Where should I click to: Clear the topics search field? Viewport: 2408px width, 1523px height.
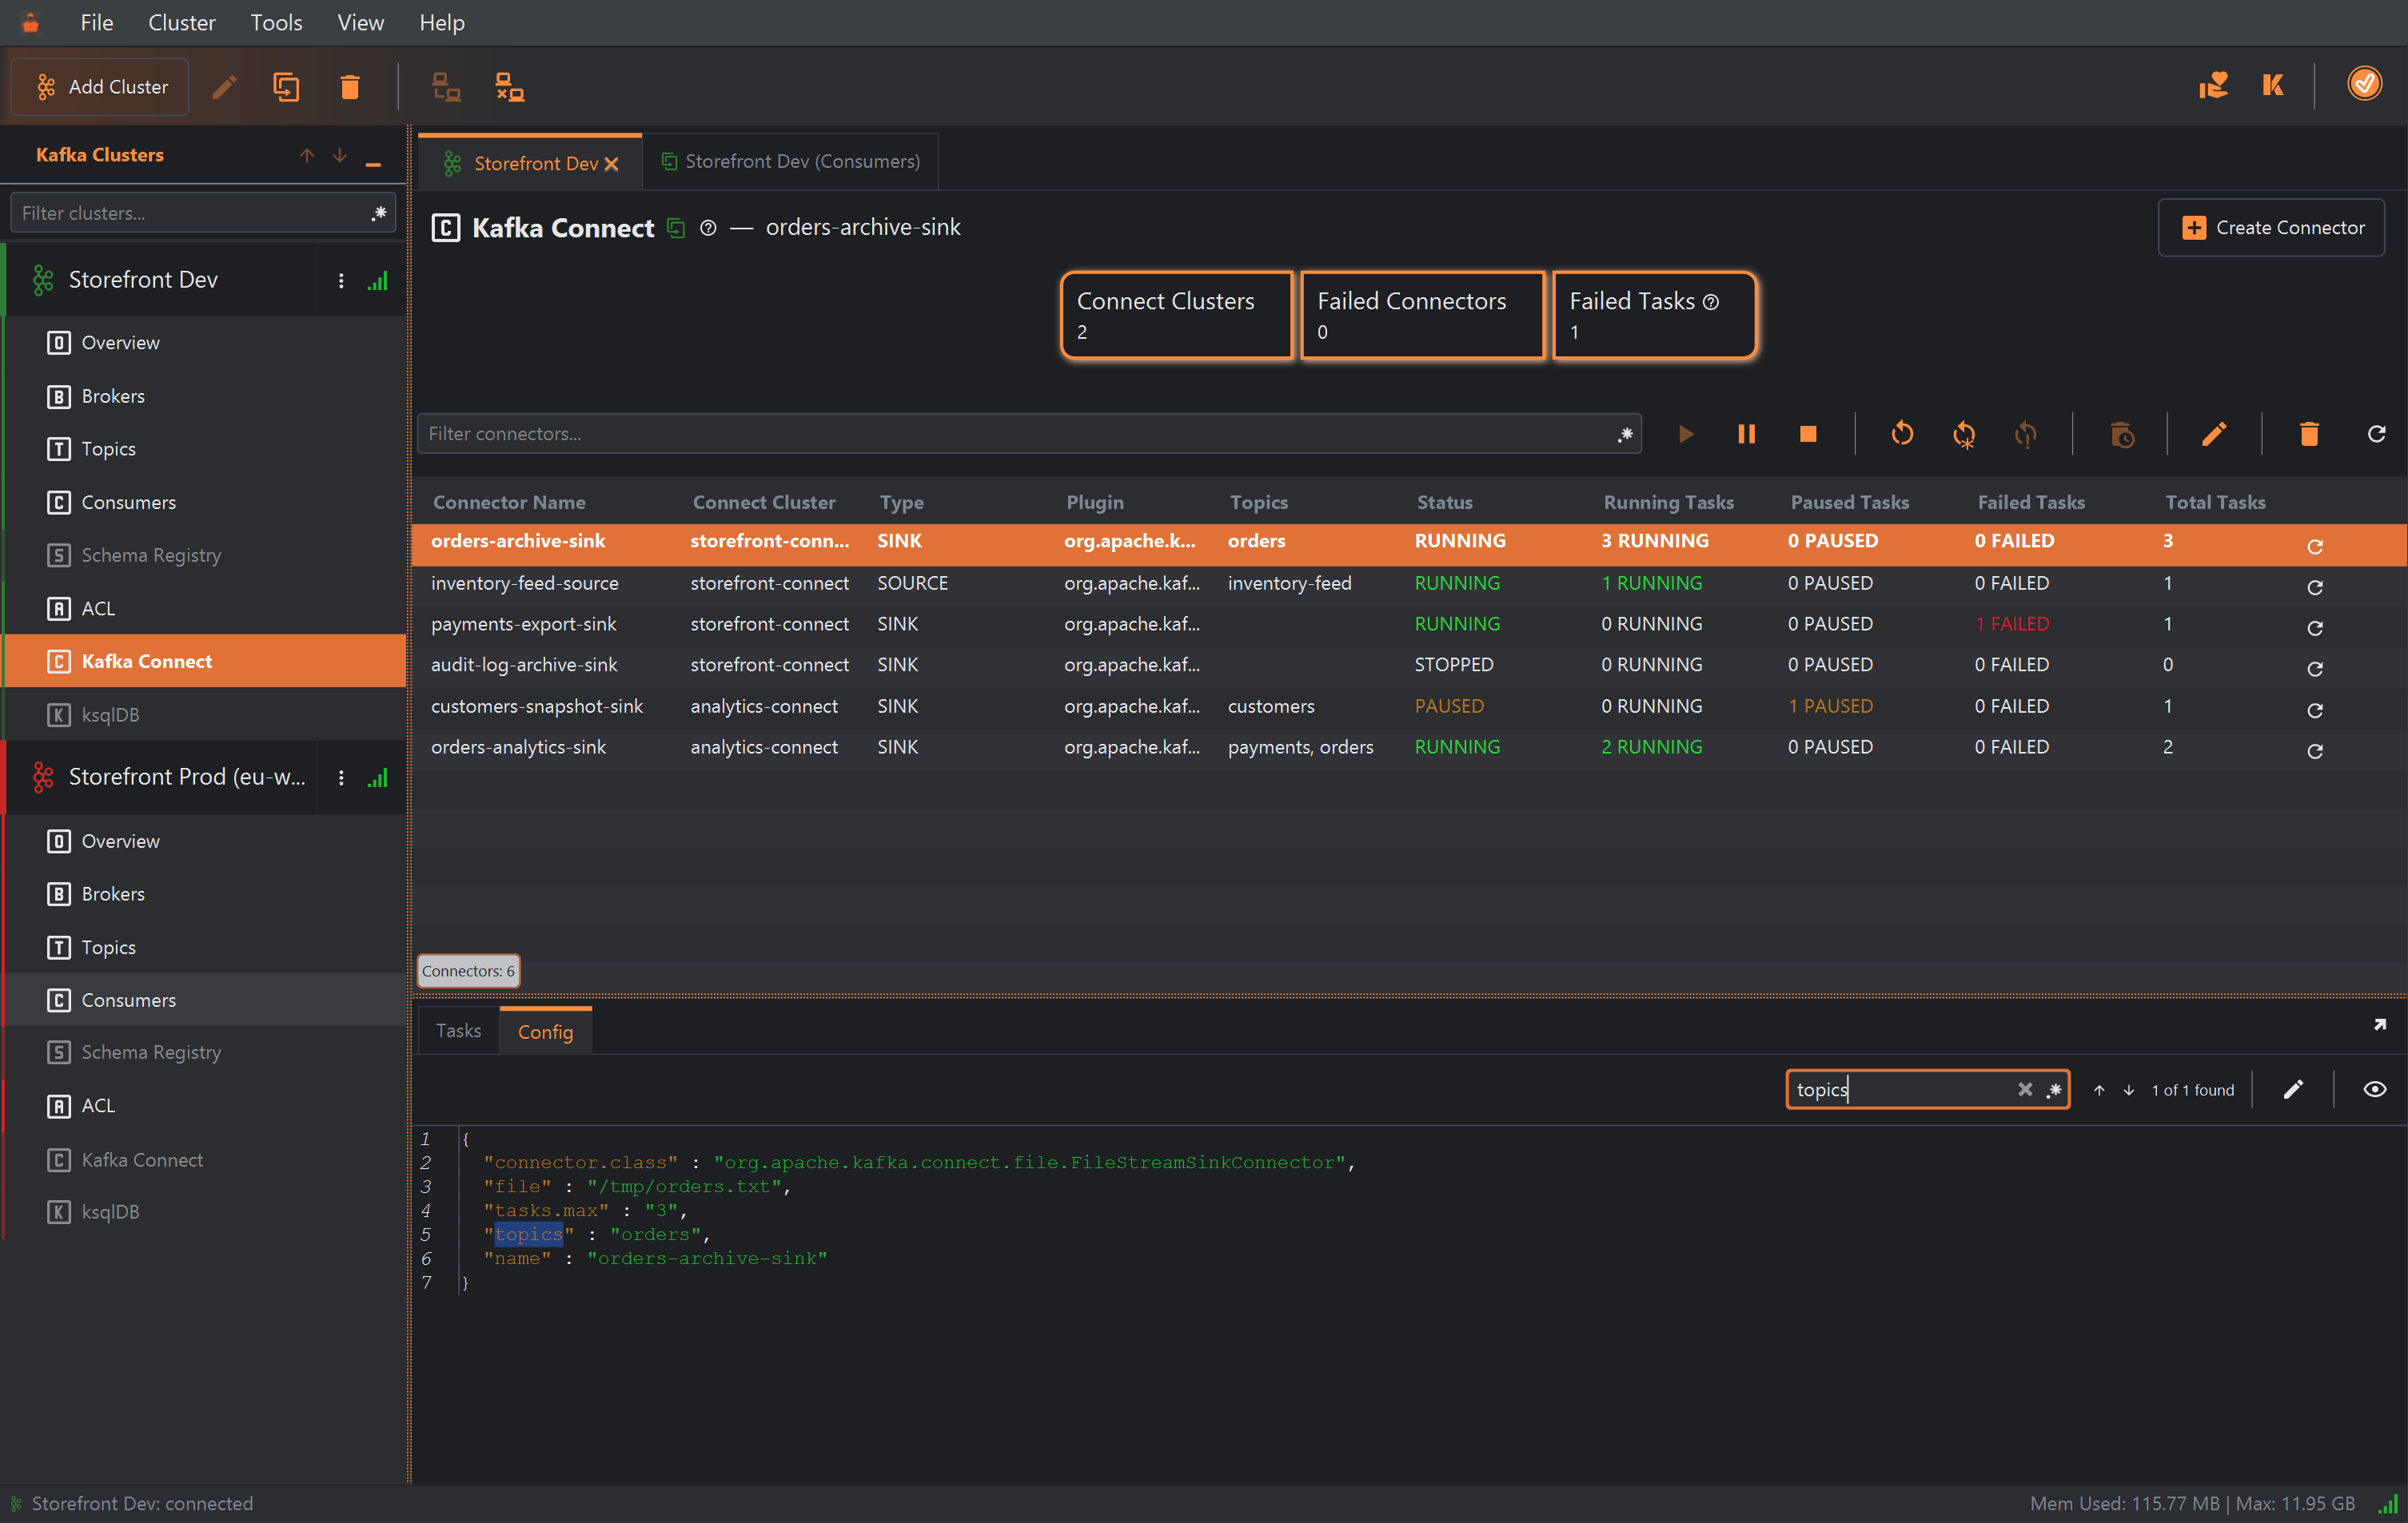click(2024, 1089)
